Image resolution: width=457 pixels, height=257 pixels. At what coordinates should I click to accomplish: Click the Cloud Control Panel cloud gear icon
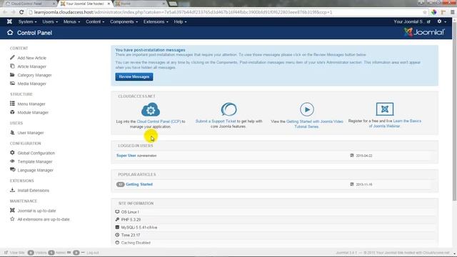[151, 109]
